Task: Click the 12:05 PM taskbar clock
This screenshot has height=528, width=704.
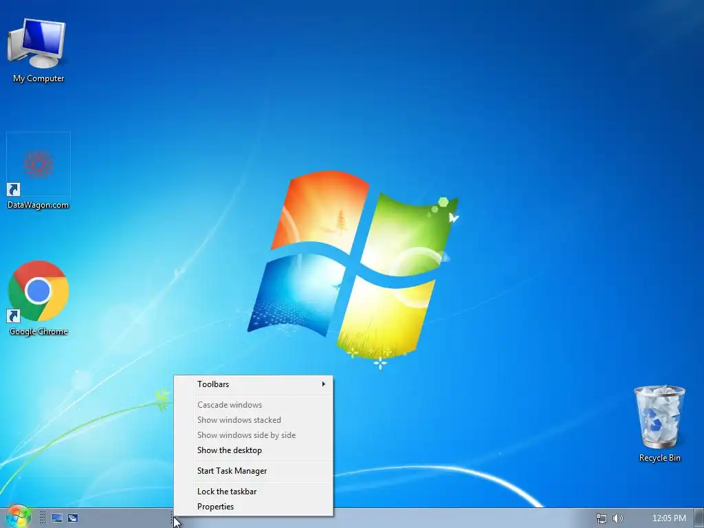Action: click(x=669, y=518)
